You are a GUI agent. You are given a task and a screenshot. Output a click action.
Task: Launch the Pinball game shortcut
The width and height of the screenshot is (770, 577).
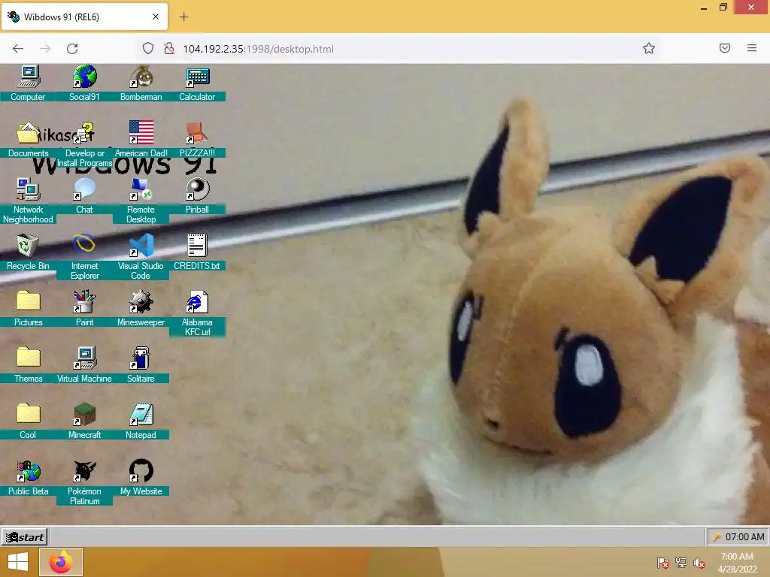pos(198,196)
